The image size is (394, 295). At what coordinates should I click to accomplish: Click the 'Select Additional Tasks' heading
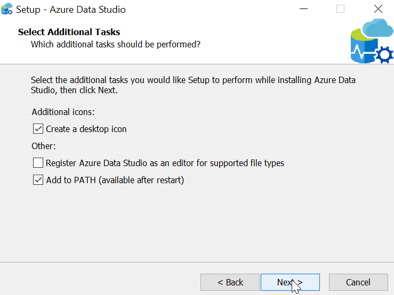pos(69,32)
